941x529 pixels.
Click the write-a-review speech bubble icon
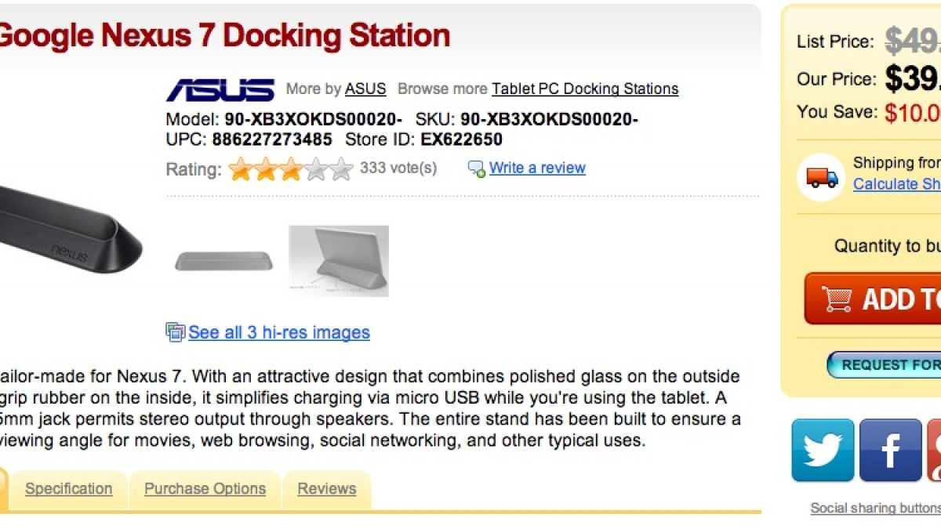coord(476,168)
